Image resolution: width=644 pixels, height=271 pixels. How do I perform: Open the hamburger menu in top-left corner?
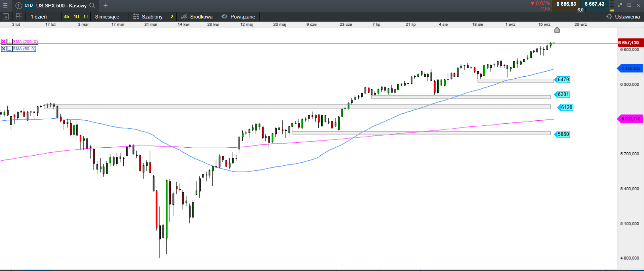(x=5, y=5)
